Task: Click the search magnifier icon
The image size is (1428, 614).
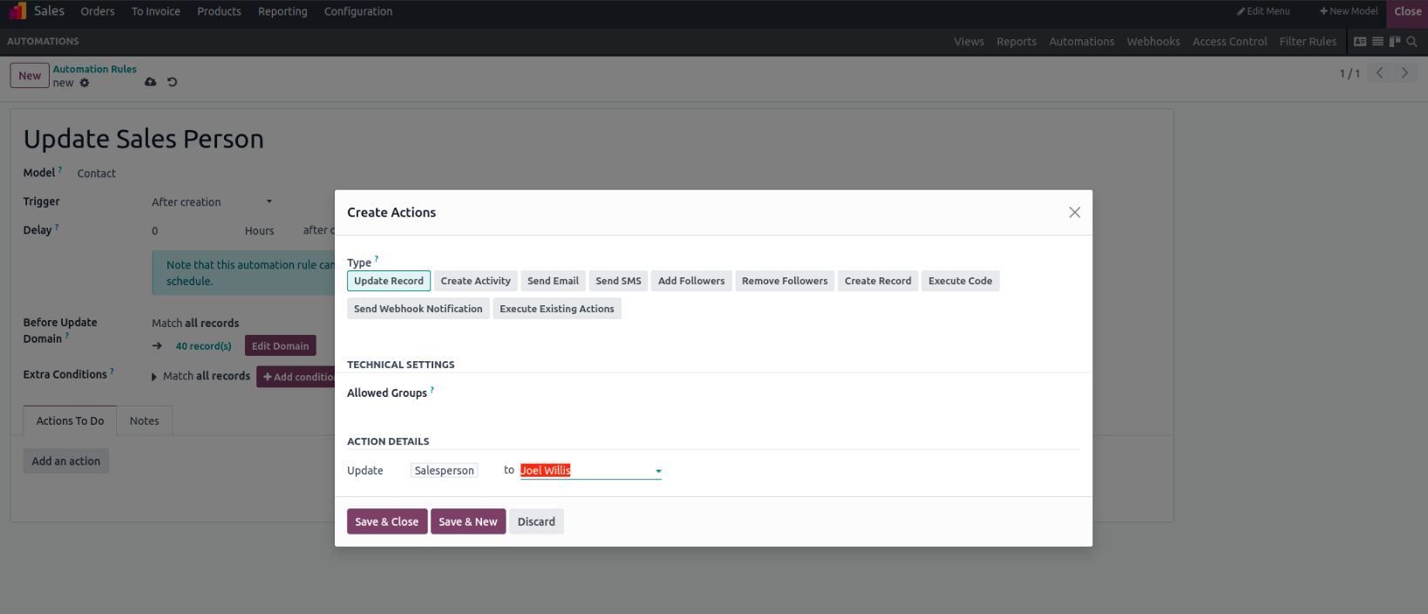Action: 1411,42
